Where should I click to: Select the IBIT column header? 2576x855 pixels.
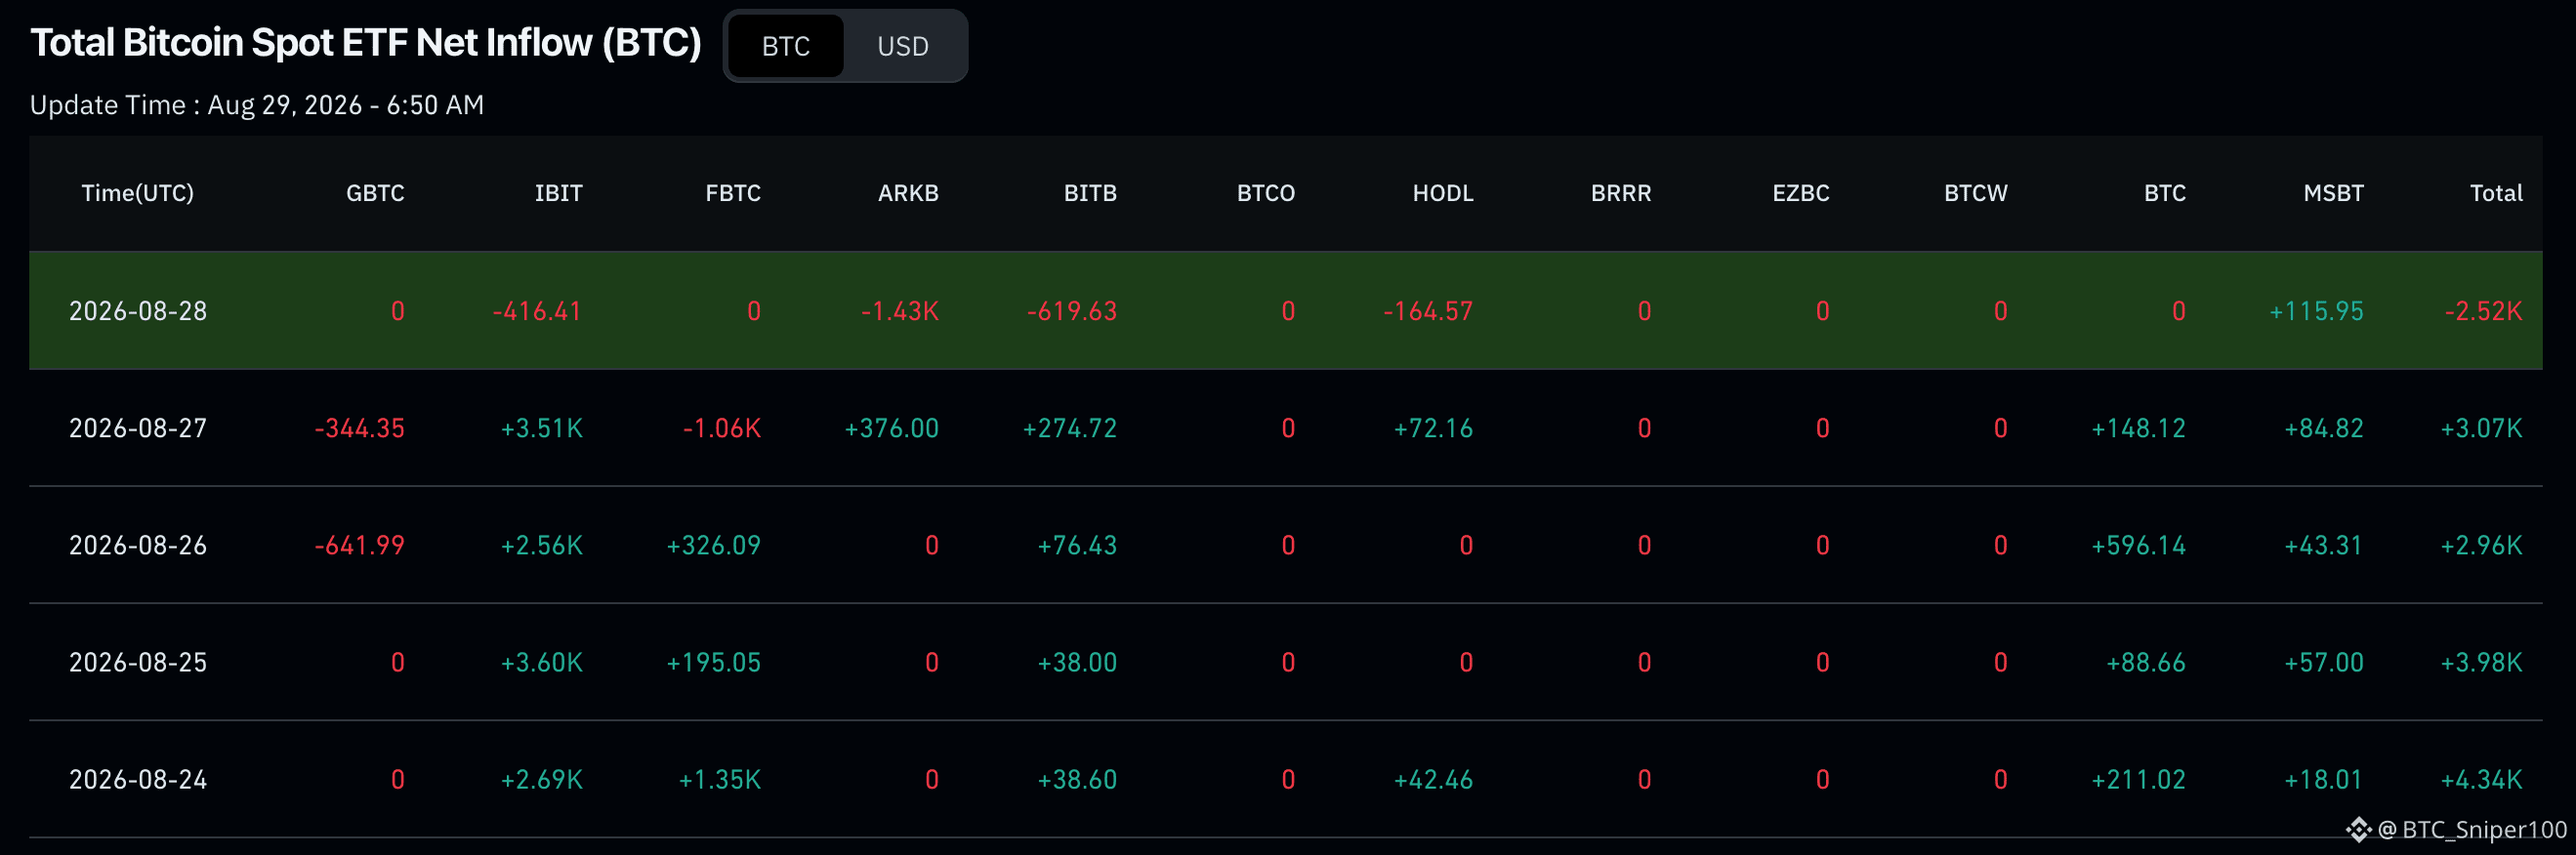[558, 193]
